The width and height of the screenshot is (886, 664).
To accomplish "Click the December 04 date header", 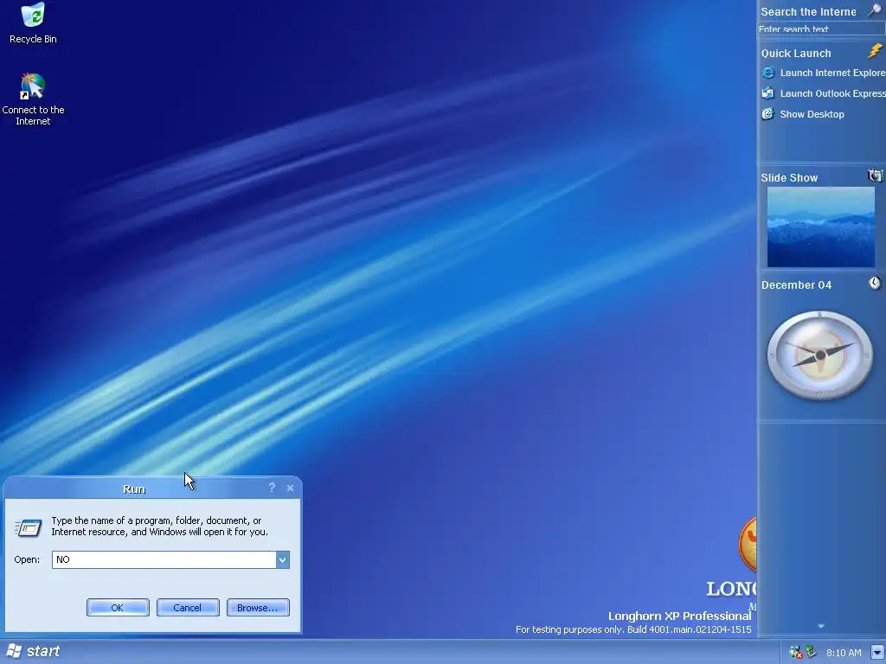I will pyautogui.click(x=796, y=285).
